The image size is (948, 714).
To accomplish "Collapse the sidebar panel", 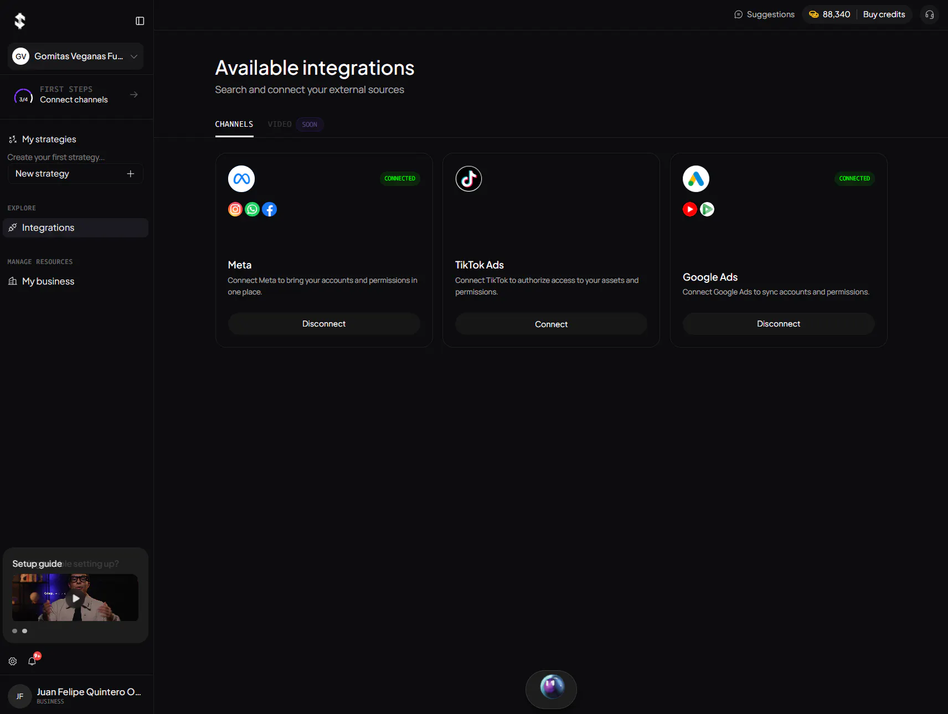I will [x=140, y=21].
